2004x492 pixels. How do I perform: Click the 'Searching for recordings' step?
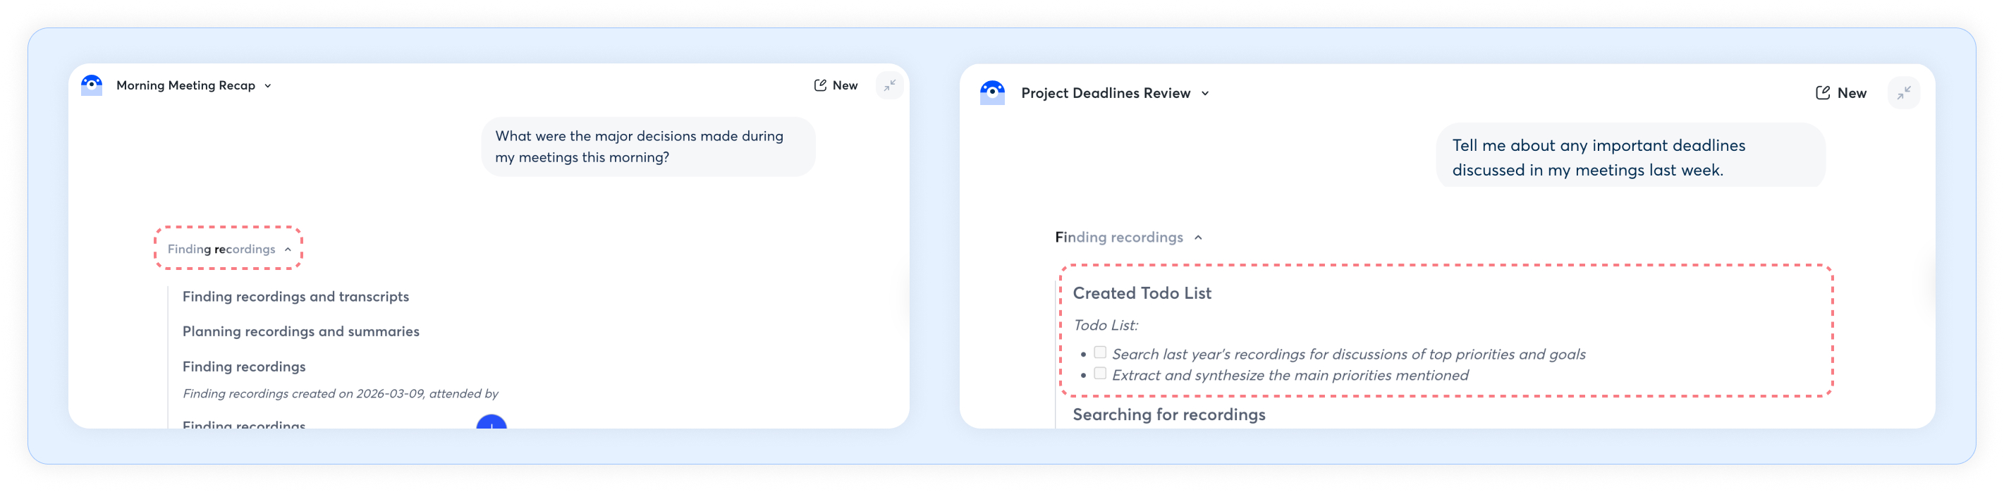click(x=1168, y=415)
